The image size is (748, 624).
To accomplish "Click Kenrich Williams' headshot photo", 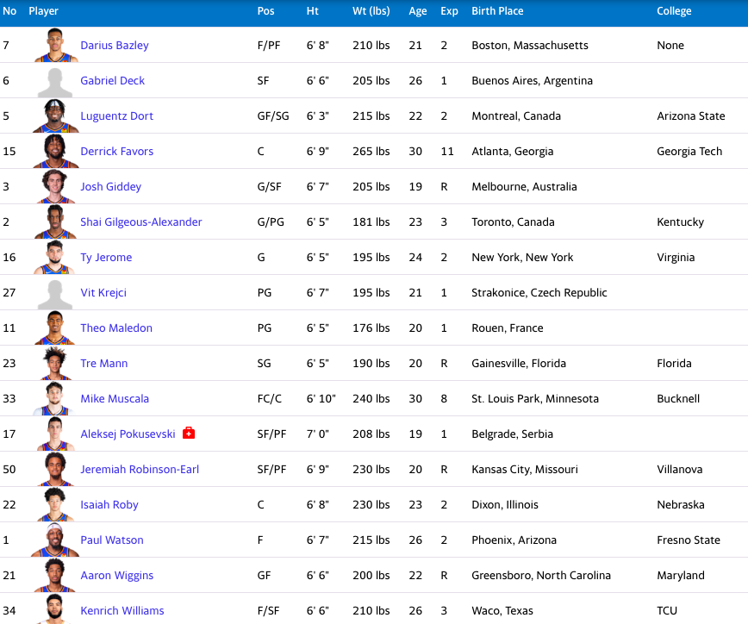I will pos(55,608).
